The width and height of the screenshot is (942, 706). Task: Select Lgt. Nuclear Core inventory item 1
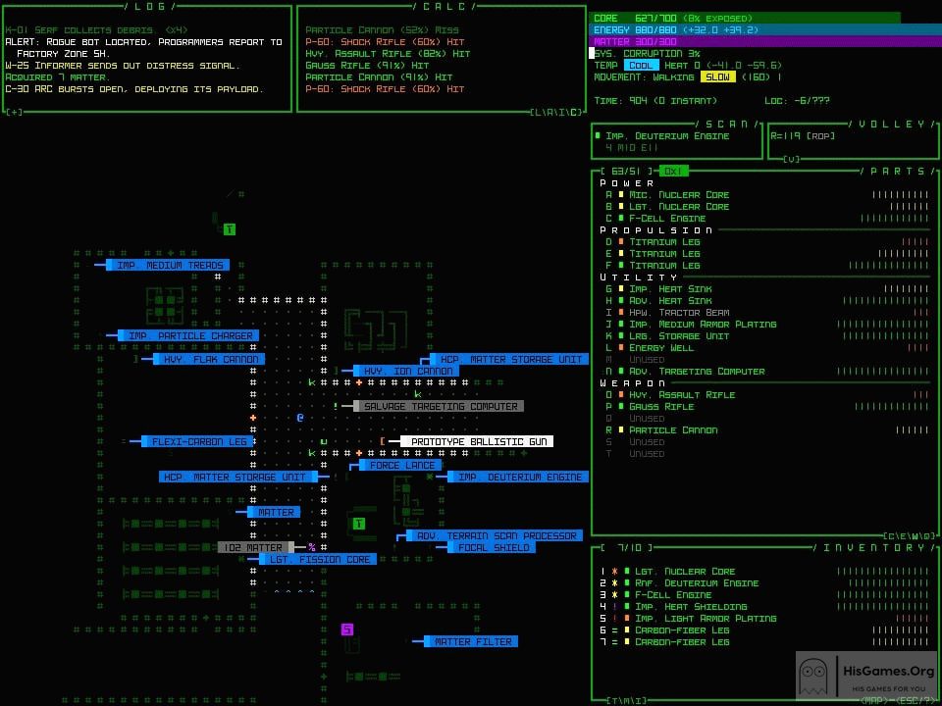(764, 571)
